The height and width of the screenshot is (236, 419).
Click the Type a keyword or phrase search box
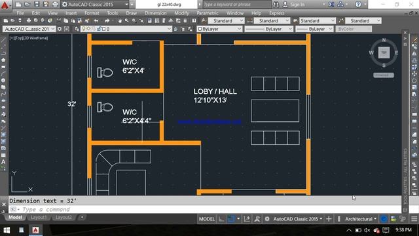236,5
